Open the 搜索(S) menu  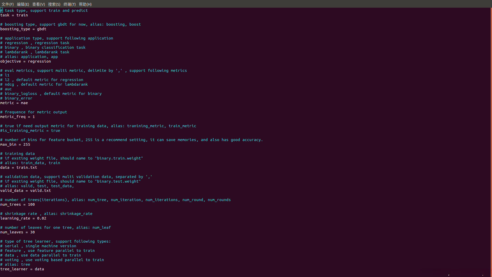pyautogui.click(x=54, y=4)
